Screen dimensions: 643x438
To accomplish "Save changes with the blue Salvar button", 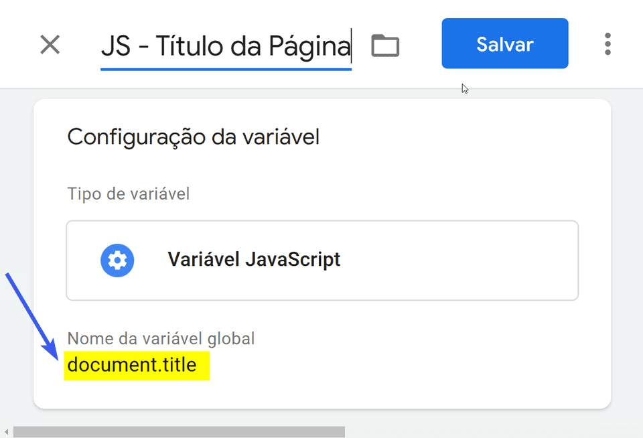I will [504, 44].
